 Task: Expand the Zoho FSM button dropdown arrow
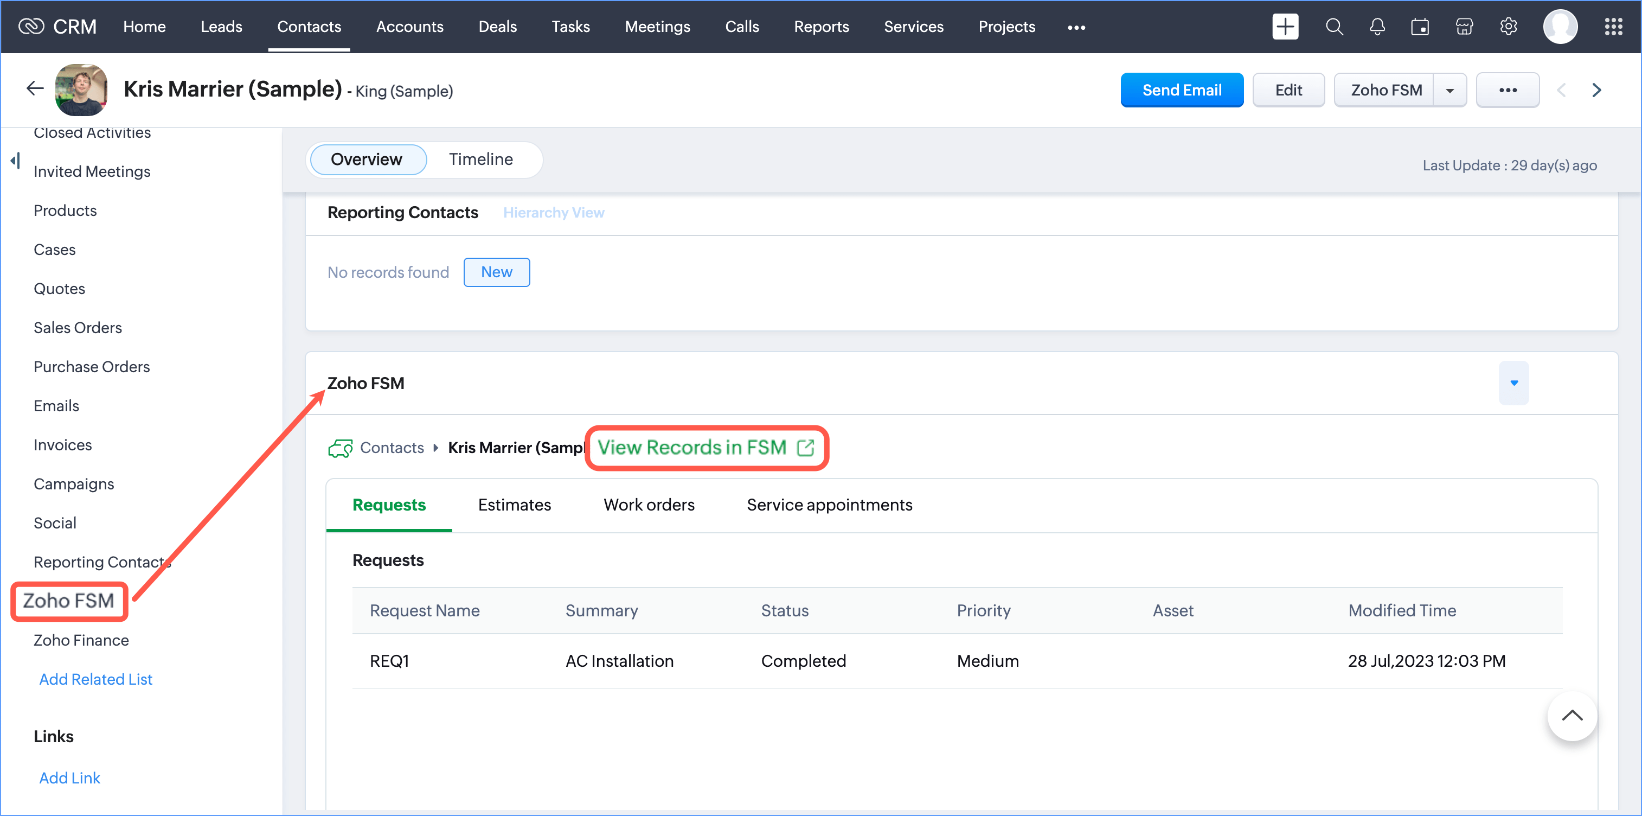tap(1449, 91)
